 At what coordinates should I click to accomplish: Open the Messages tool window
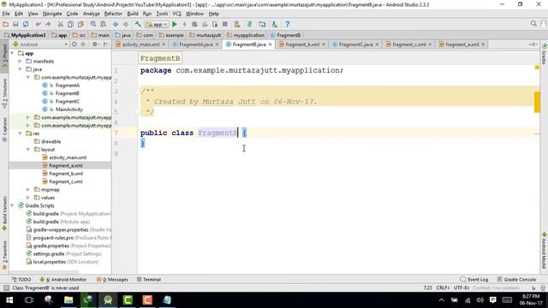[112, 280]
